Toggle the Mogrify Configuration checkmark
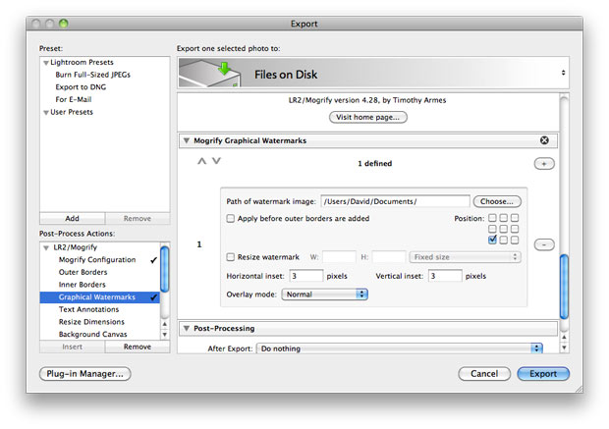 [154, 260]
